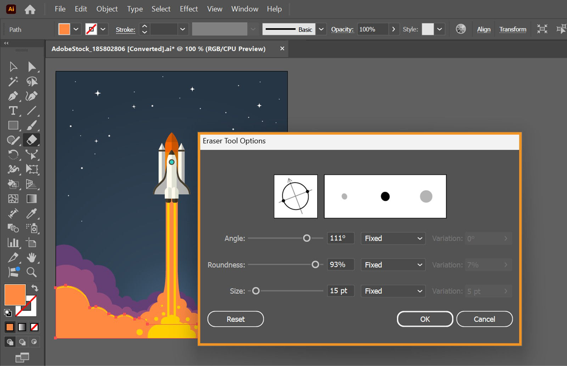
Task: Choose the Selection tool arrow
Action: 13,67
